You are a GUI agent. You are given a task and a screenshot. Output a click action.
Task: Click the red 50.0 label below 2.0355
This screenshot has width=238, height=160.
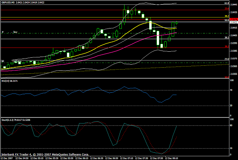(x=227, y=77)
